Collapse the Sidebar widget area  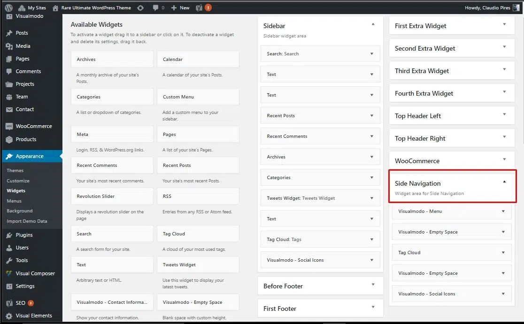pyautogui.click(x=373, y=24)
